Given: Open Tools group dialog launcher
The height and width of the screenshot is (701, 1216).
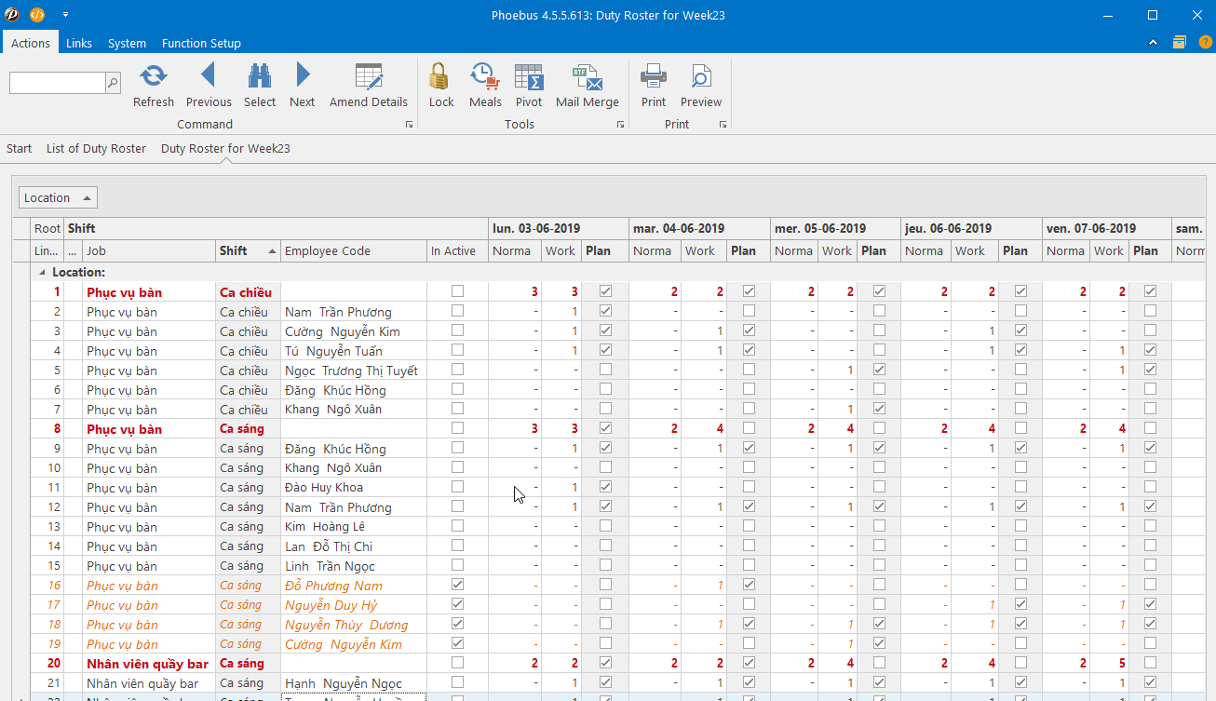Looking at the screenshot, I should tap(621, 124).
